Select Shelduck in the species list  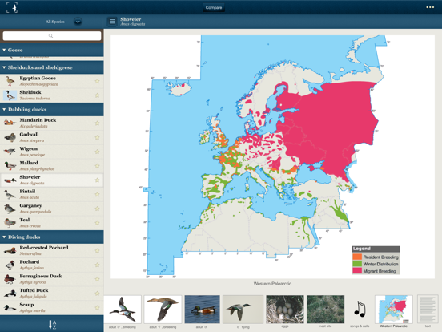point(52,95)
